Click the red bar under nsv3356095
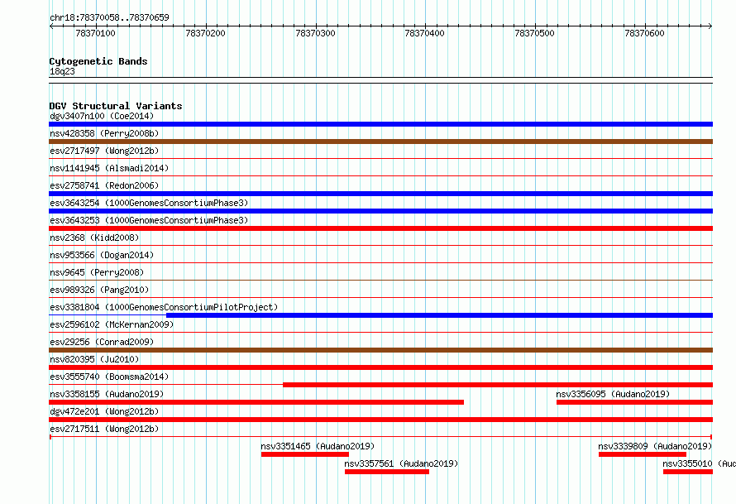Screen dimensions: 736x504 click(x=634, y=402)
